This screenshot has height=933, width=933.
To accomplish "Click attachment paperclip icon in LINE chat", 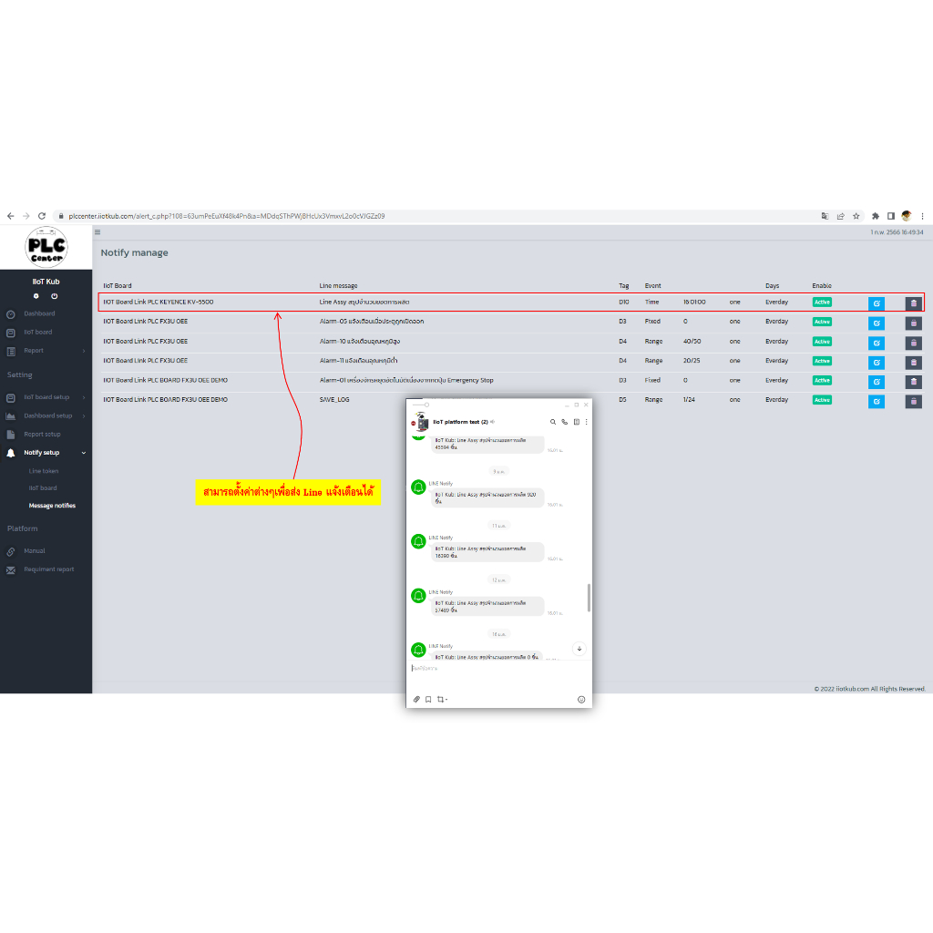I will [x=416, y=699].
